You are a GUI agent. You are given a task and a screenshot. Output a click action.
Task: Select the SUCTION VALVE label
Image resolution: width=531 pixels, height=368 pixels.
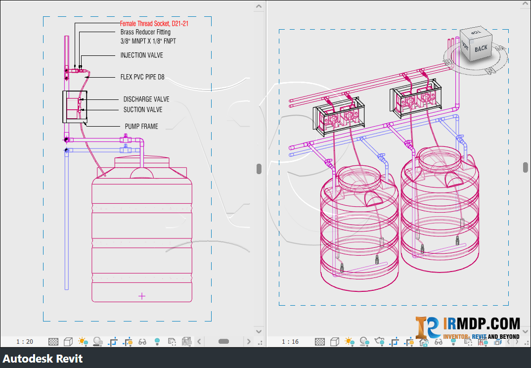[143, 109]
